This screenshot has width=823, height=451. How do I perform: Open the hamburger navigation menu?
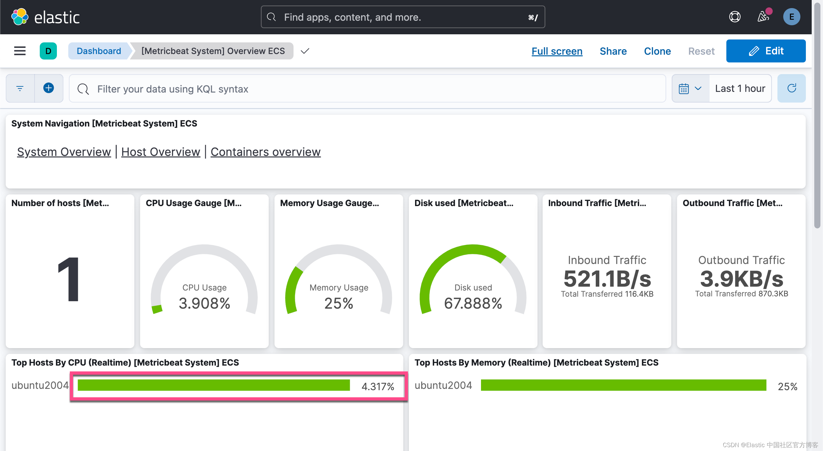pos(20,51)
